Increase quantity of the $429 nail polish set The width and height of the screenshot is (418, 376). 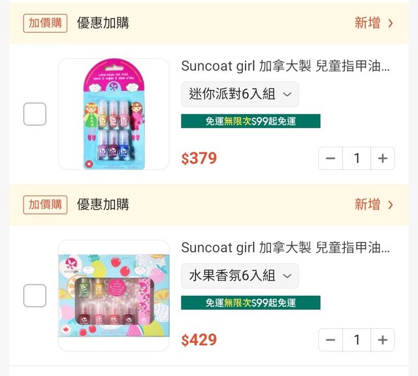(382, 340)
